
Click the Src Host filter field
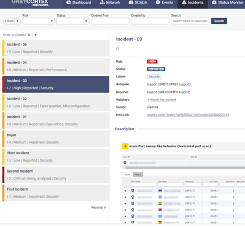[144, 185]
